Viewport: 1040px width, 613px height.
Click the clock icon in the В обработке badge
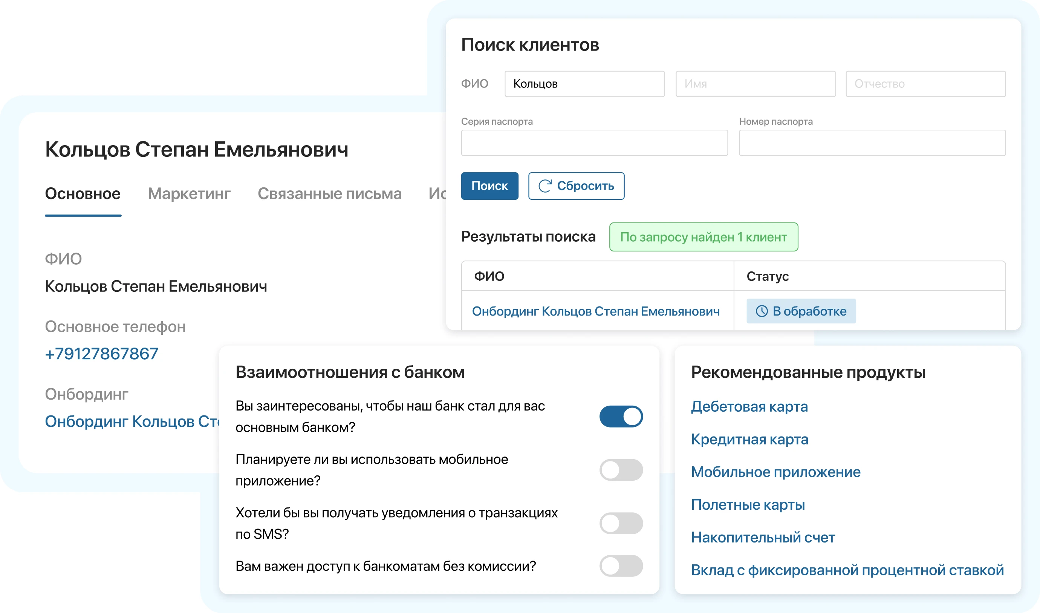point(761,311)
